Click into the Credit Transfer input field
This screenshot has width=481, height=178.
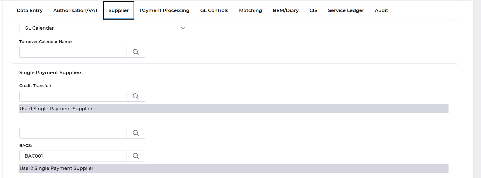tap(73, 96)
